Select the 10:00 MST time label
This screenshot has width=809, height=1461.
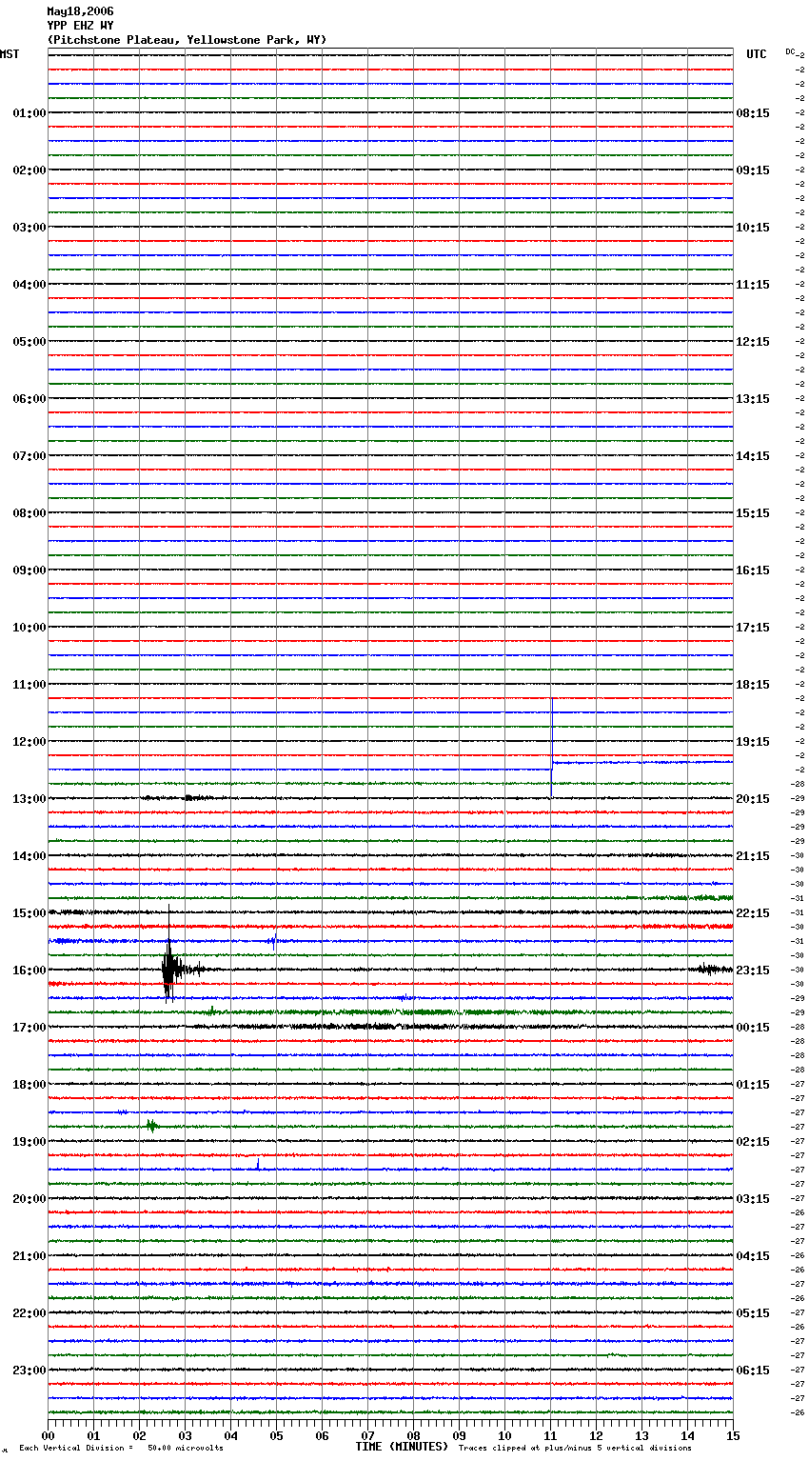click(x=30, y=628)
